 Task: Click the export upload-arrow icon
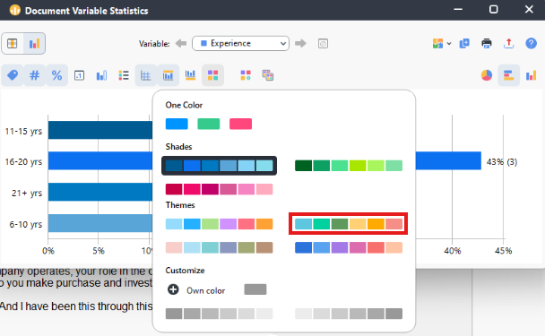click(509, 43)
